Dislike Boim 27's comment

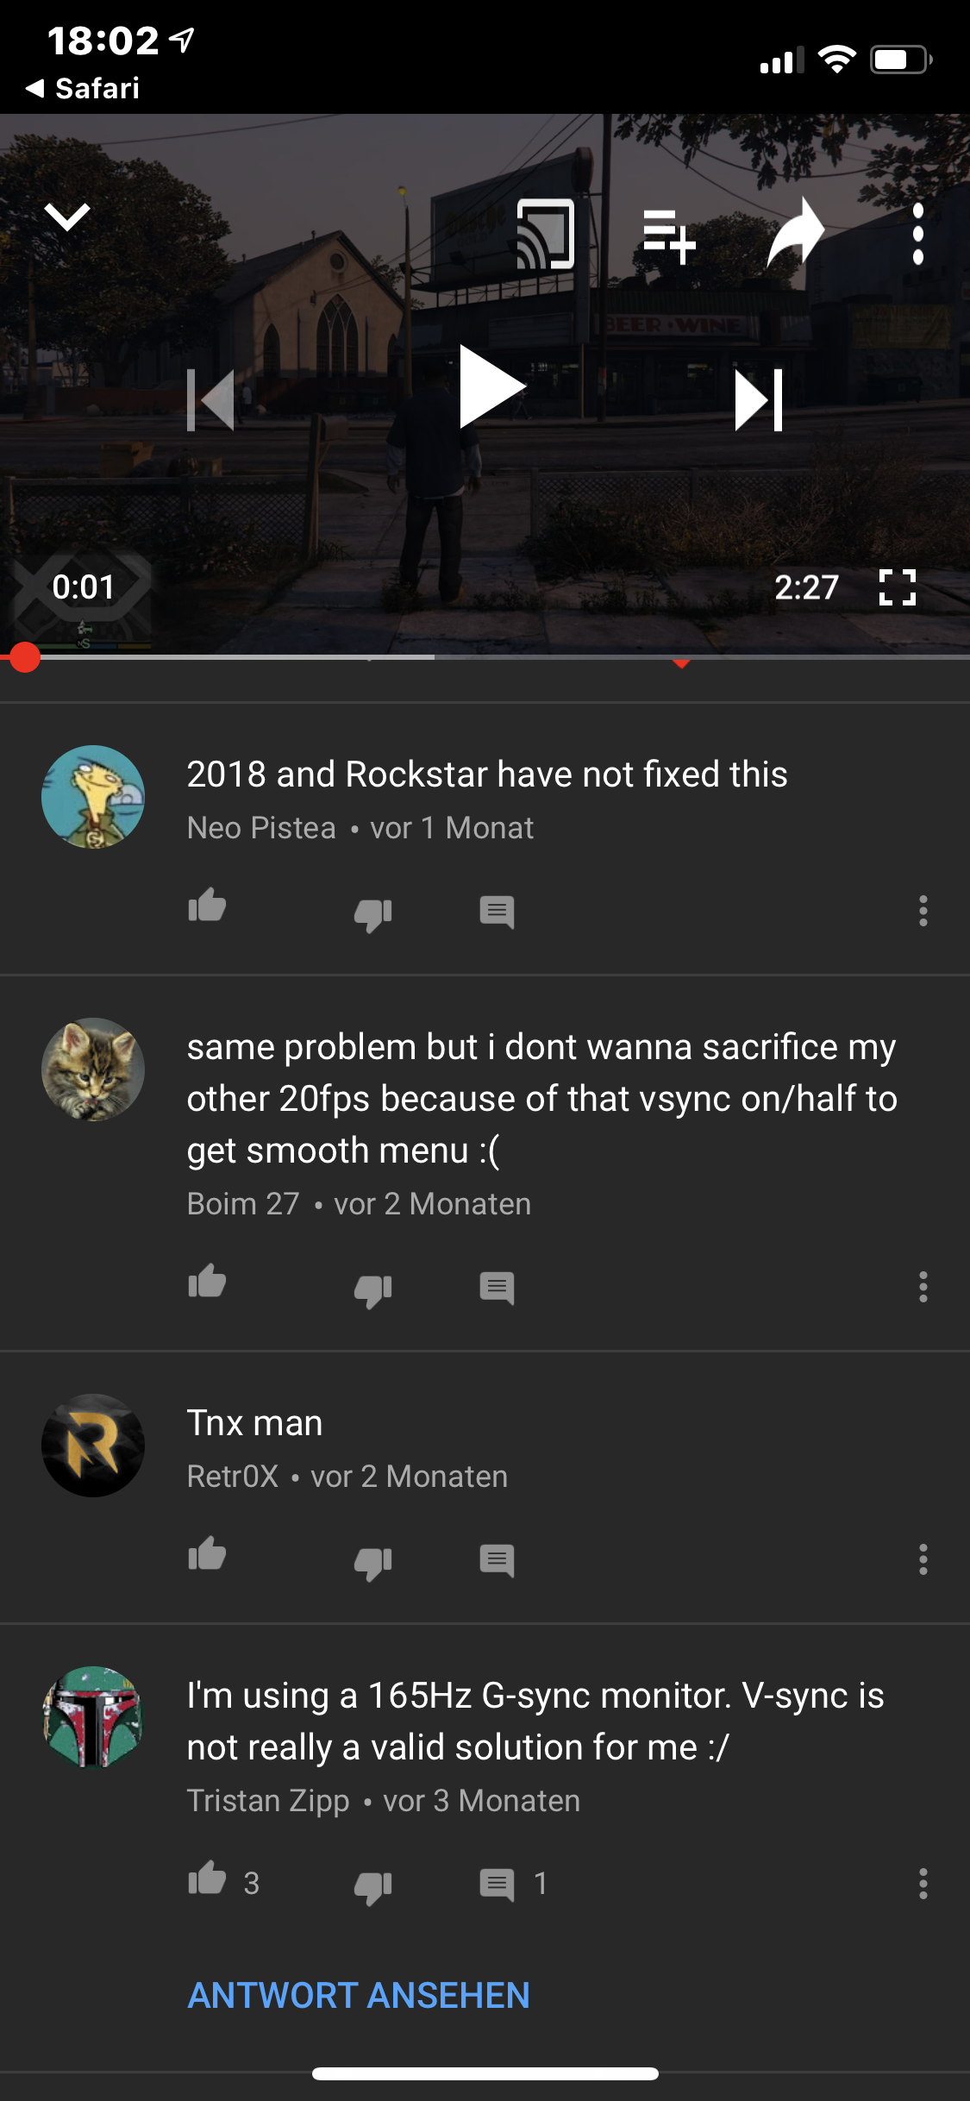tap(373, 1290)
